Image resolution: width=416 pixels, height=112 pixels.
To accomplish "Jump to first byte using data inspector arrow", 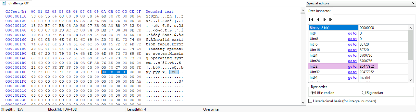I will coord(312,19).
